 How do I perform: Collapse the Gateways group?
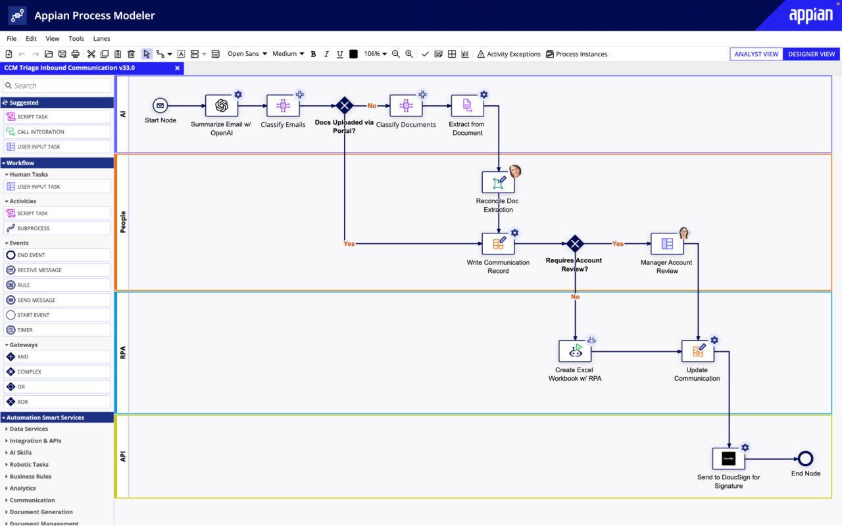[x=22, y=345]
